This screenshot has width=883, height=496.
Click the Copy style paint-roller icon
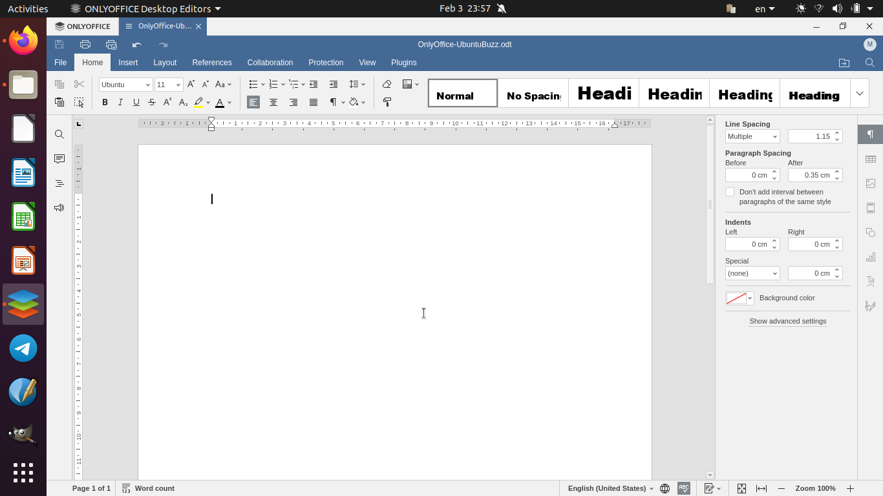(x=387, y=102)
